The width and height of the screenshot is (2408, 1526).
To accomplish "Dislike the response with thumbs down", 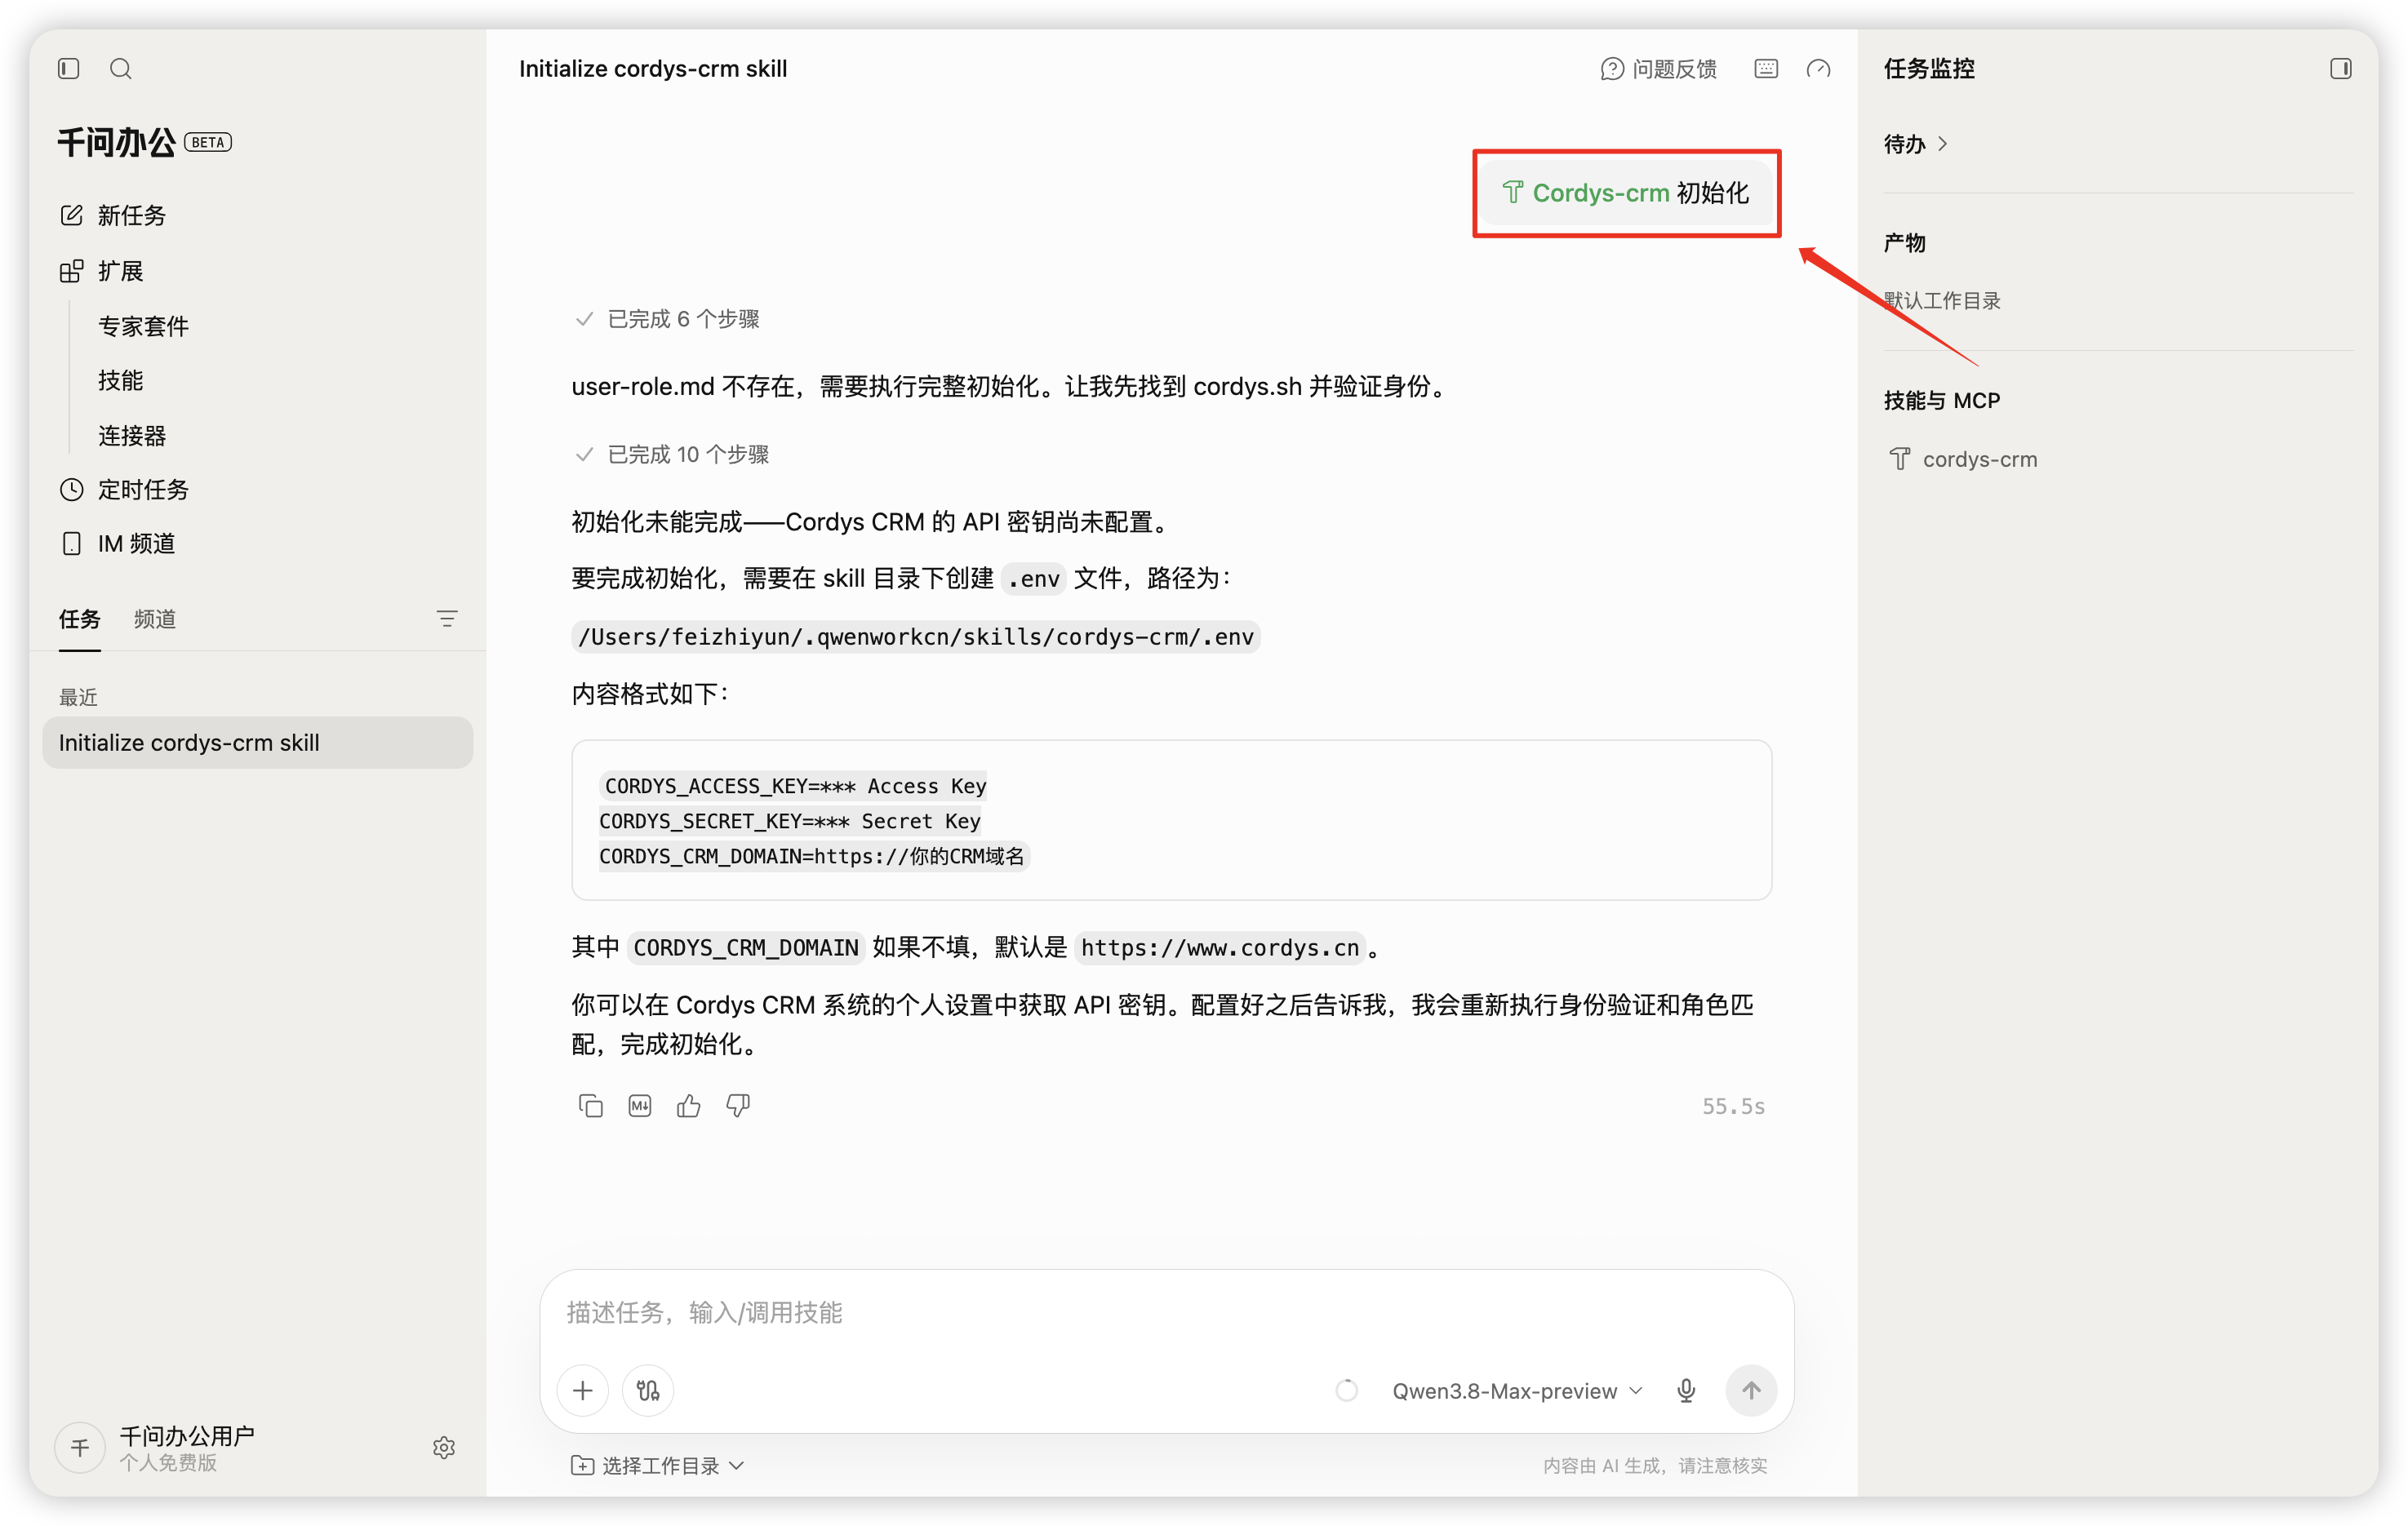I will (x=738, y=1105).
